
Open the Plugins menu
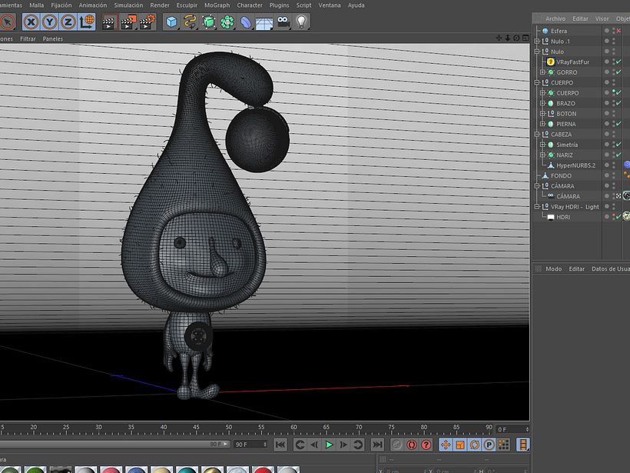[x=279, y=5]
